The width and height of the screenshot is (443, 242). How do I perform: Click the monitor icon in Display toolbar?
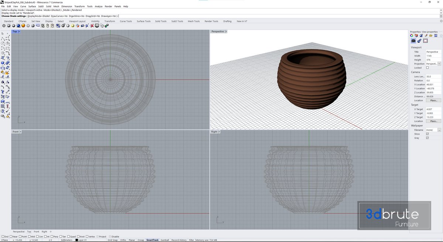[97, 26]
